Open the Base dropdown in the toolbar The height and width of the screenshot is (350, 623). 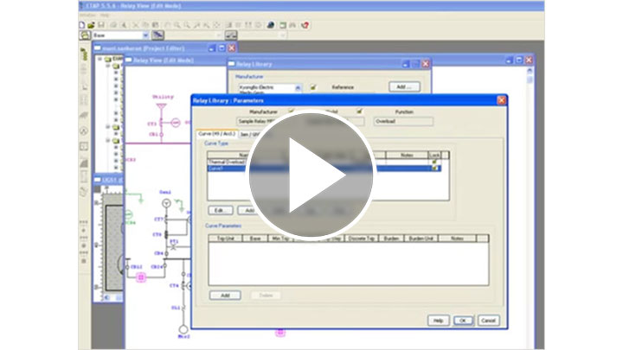click(144, 35)
